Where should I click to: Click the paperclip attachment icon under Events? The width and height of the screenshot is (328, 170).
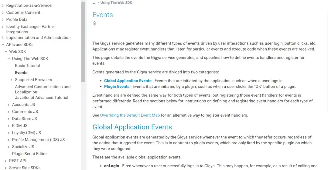(x=95, y=23)
